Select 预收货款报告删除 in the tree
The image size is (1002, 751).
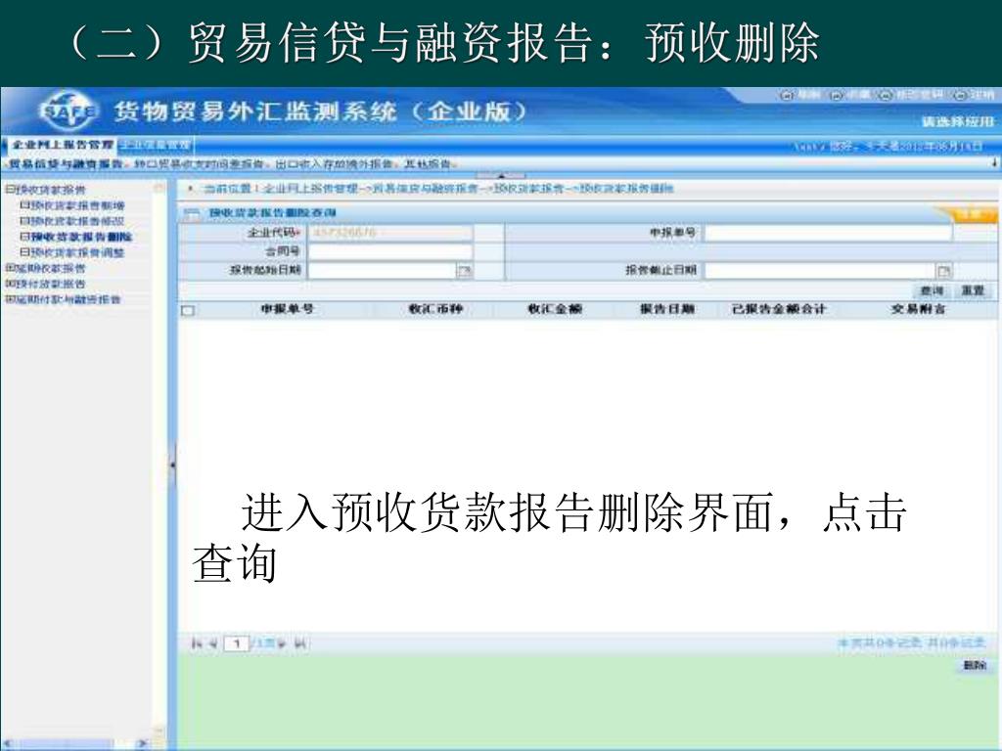tap(81, 237)
